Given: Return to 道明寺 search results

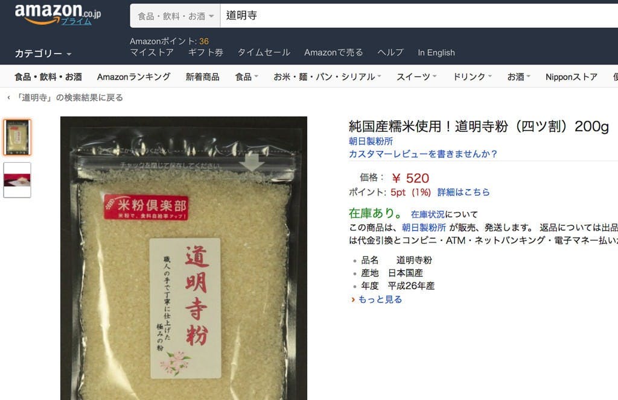Looking at the screenshot, I should [65, 98].
